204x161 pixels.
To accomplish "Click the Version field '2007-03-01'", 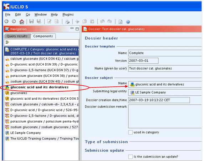I will (x=143, y=61).
